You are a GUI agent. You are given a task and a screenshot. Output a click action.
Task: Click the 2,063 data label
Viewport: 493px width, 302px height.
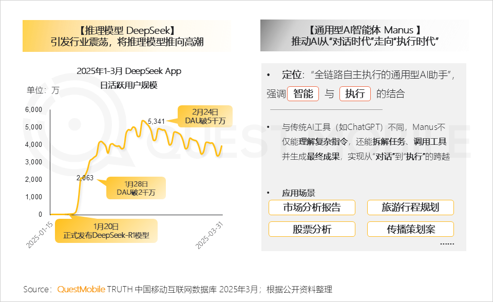85,178
